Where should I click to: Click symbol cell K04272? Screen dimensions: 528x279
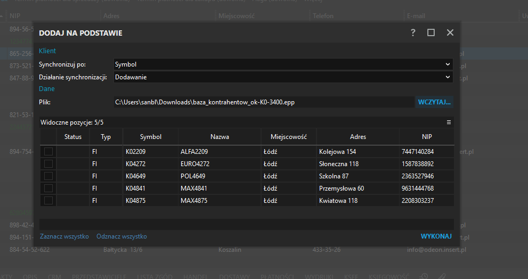pos(151,164)
